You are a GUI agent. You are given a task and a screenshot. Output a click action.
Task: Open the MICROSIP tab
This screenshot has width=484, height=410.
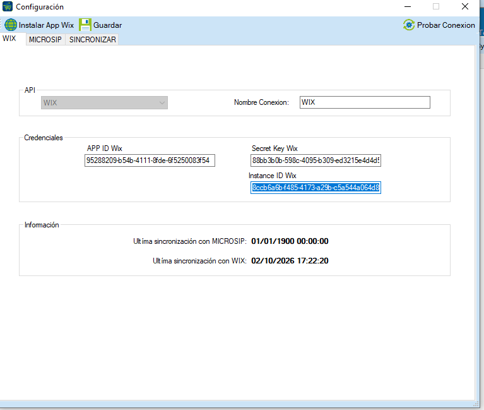(45, 40)
